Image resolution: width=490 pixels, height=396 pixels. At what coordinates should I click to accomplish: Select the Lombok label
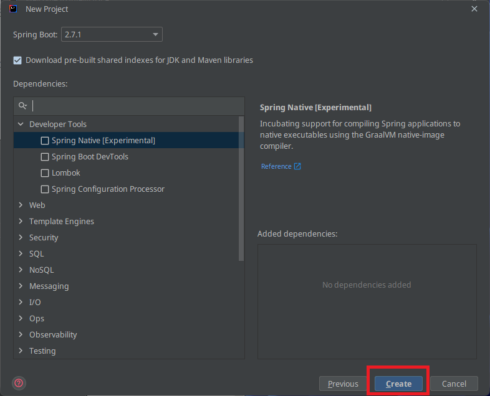click(66, 173)
